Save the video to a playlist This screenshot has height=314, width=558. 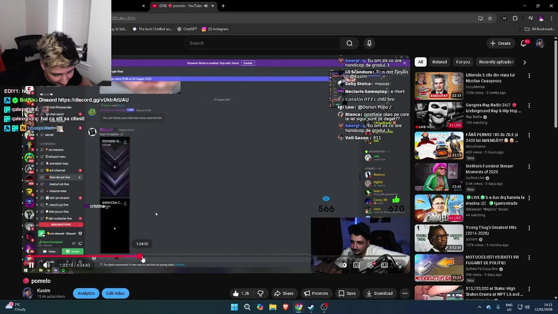click(347, 294)
